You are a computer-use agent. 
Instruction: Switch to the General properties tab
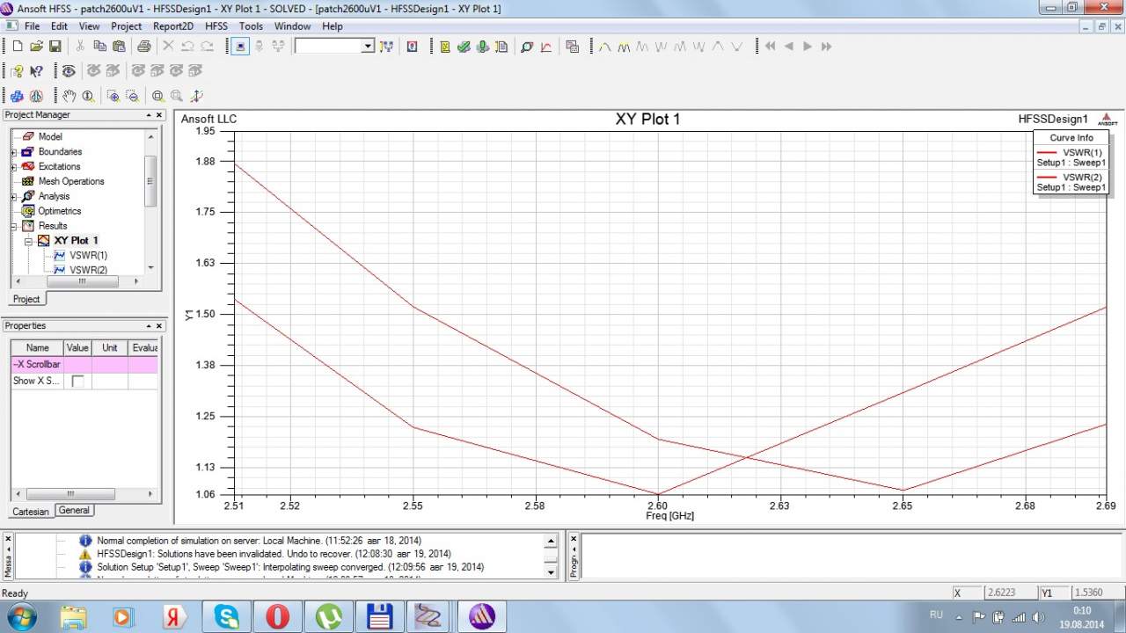coord(74,510)
